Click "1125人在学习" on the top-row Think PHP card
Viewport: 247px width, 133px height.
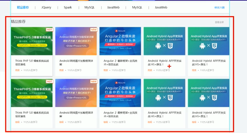pyautogui.click(x=30, y=70)
